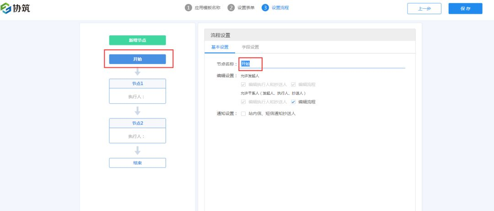Image resolution: width=494 pixels, height=211 pixels.
Task: Click the green 新增节点 button
Action: 137,40
